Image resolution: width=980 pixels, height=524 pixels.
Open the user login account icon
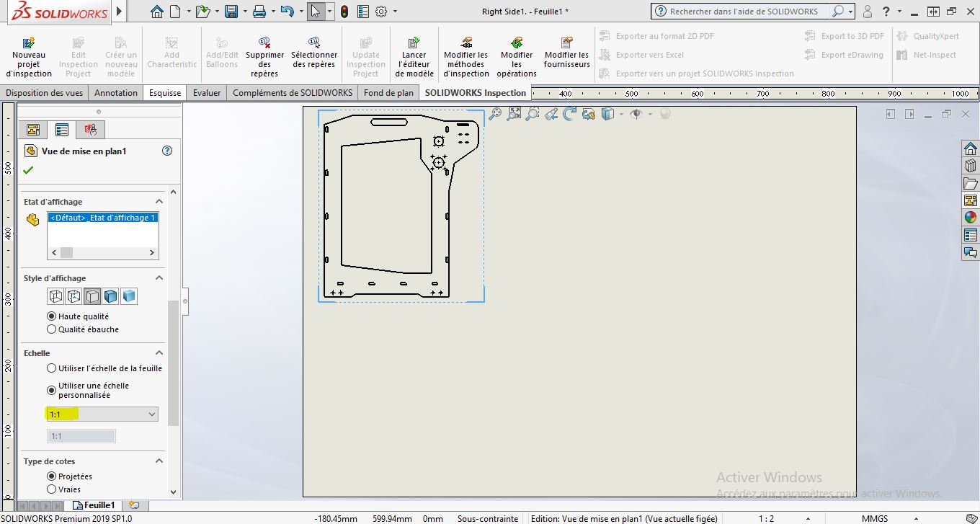coord(868,12)
